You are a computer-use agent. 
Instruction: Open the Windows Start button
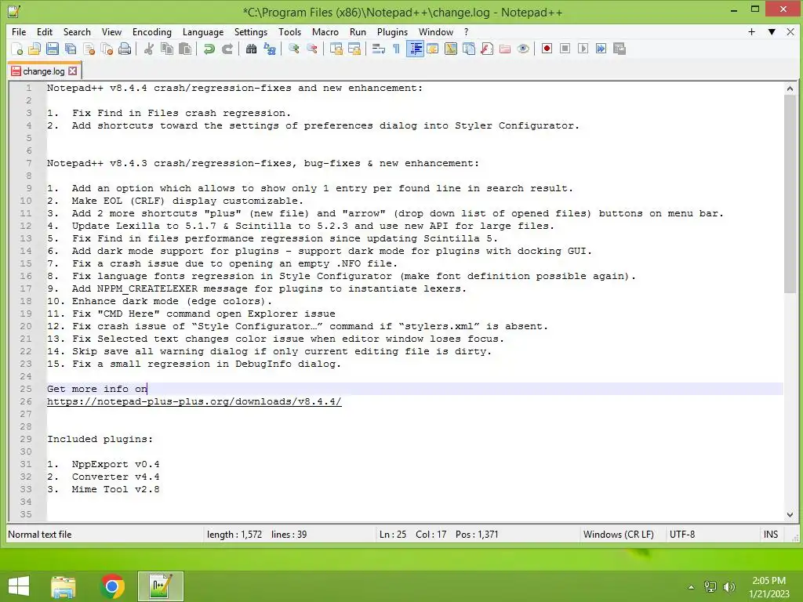tap(19, 586)
